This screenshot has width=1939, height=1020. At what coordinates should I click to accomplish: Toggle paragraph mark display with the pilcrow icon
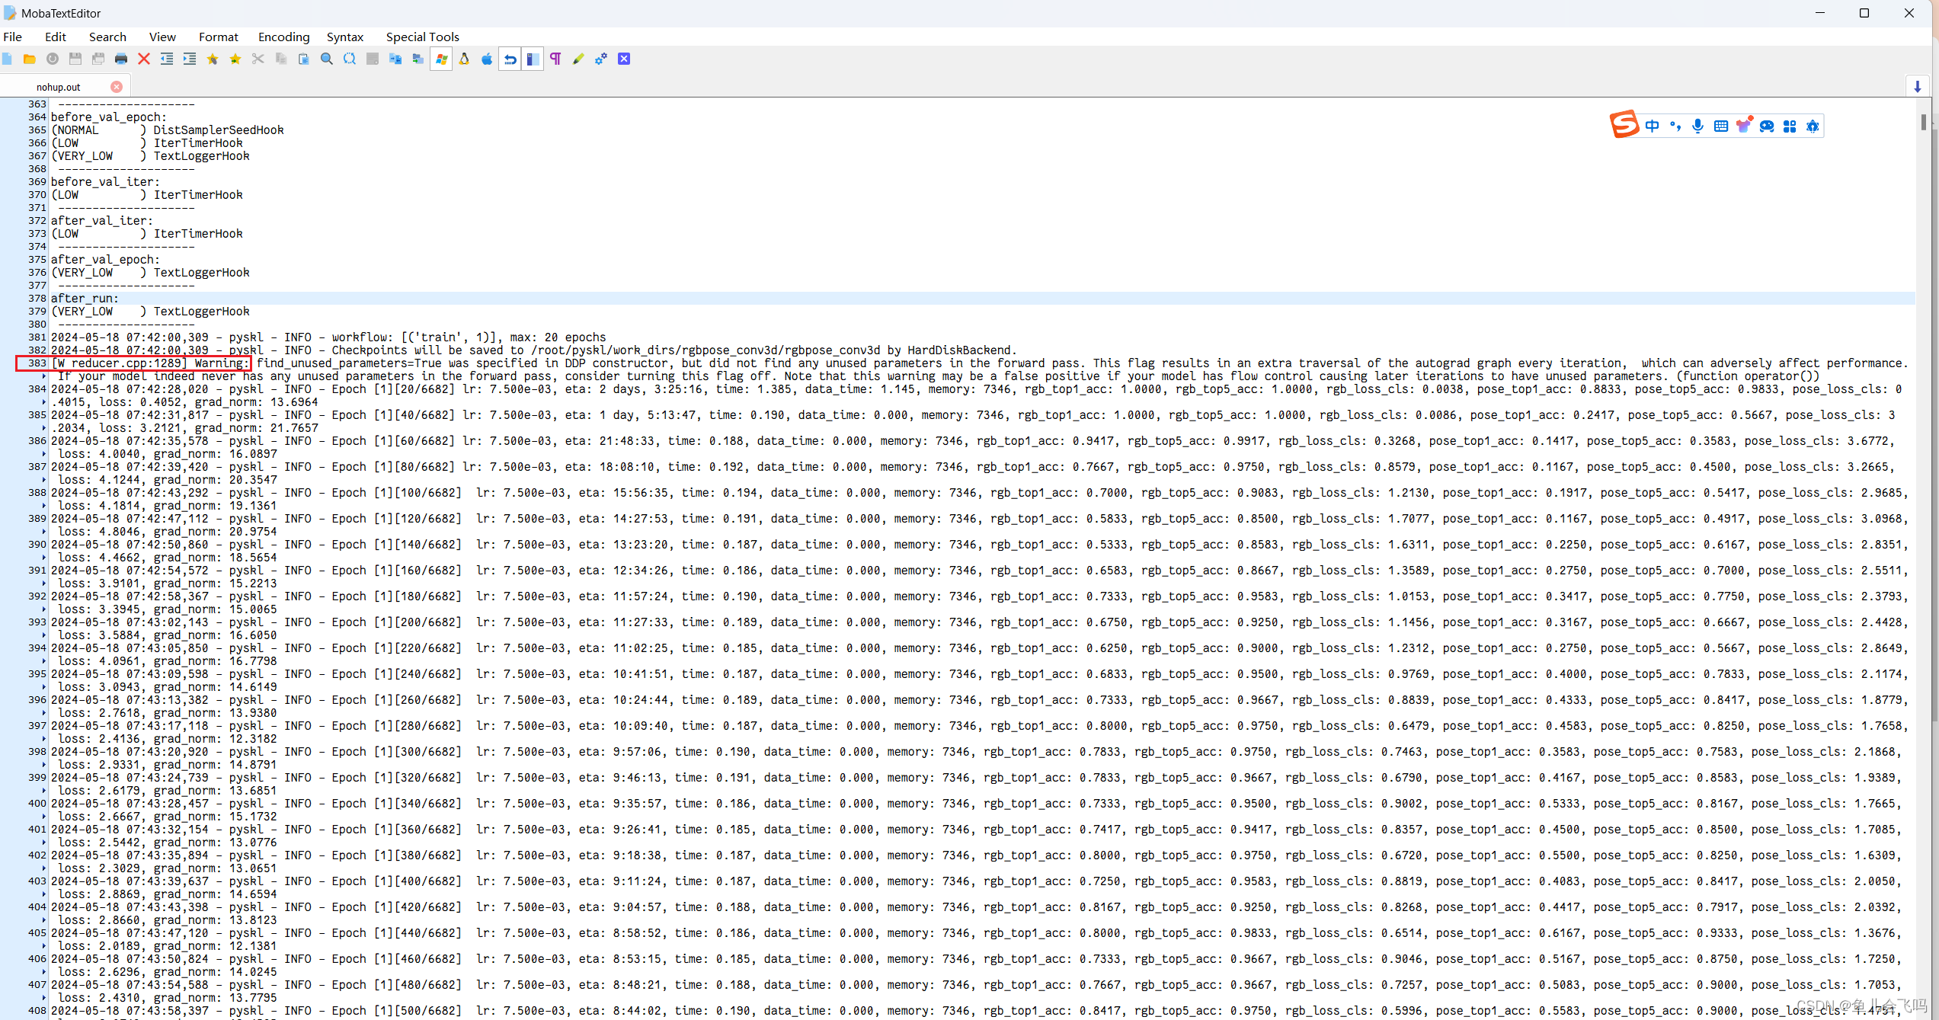coord(556,59)
